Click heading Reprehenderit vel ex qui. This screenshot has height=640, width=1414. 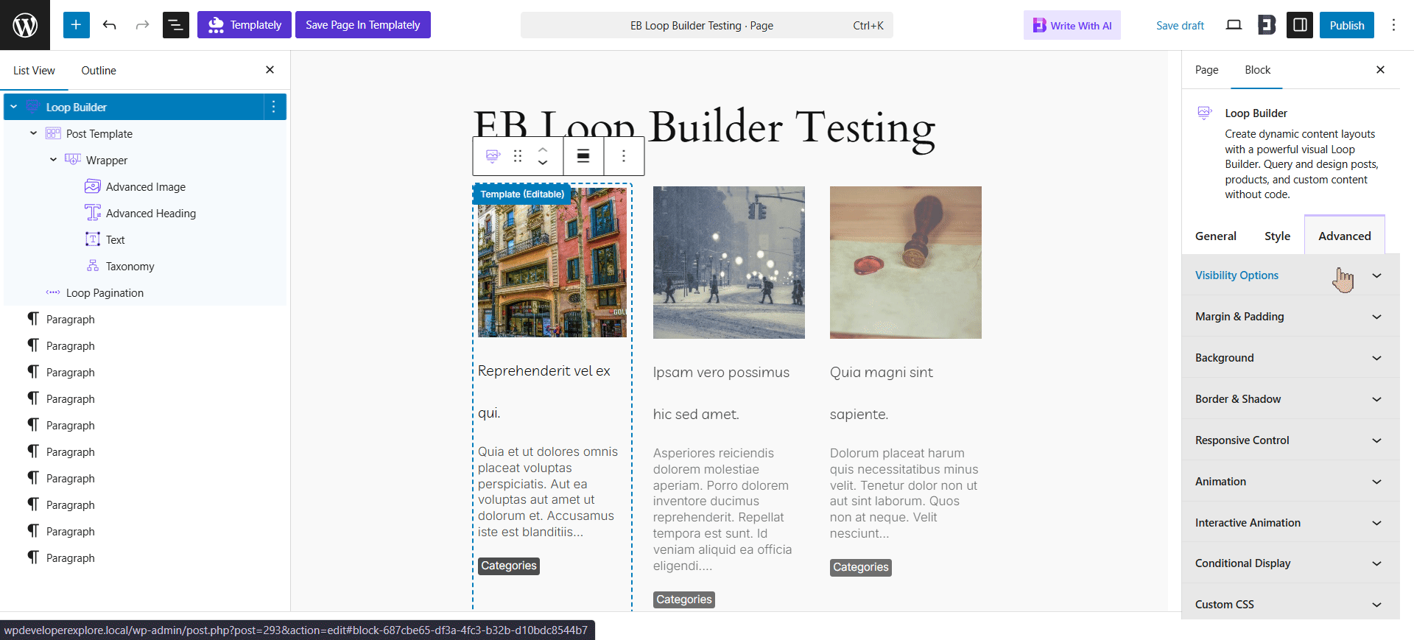(544, 392)
